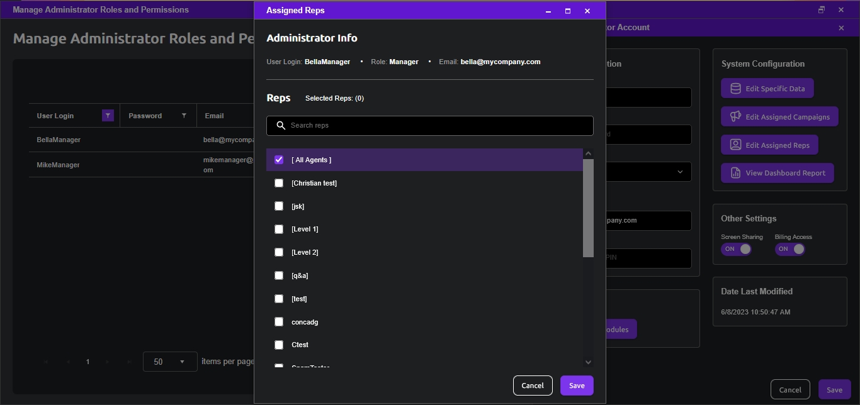Image resolution: width=860 pixels, height=405 pixels.
Task: Click the Search reps input field
Action: [x=430, y=126]
